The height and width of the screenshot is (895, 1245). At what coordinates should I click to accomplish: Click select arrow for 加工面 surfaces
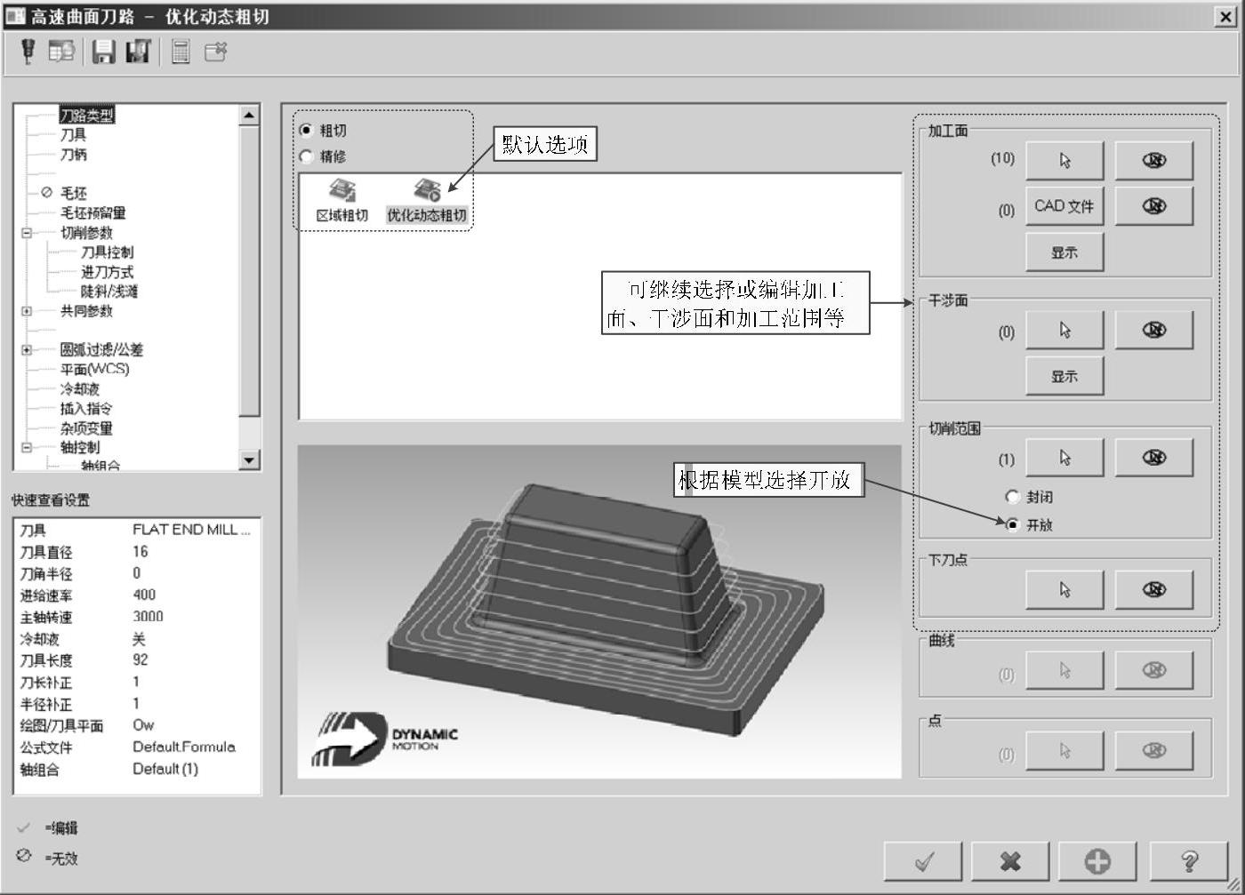pyautogui.click(x=1064, y=160)
